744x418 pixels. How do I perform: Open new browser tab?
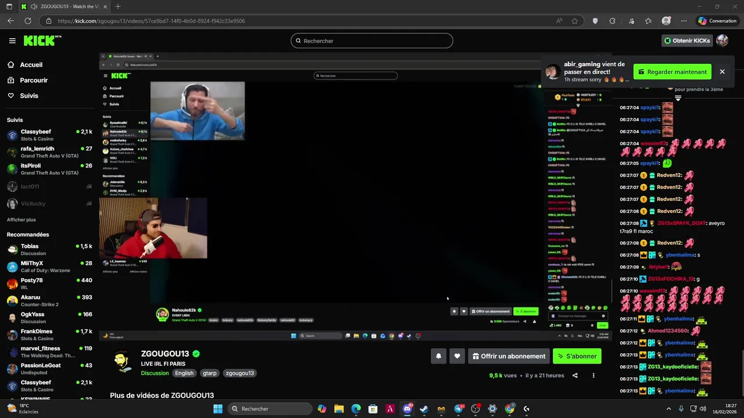click(x=118, y=6)
